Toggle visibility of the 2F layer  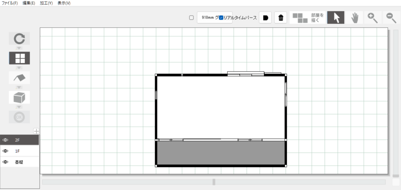pyautogui.click(x=5, y=140)
